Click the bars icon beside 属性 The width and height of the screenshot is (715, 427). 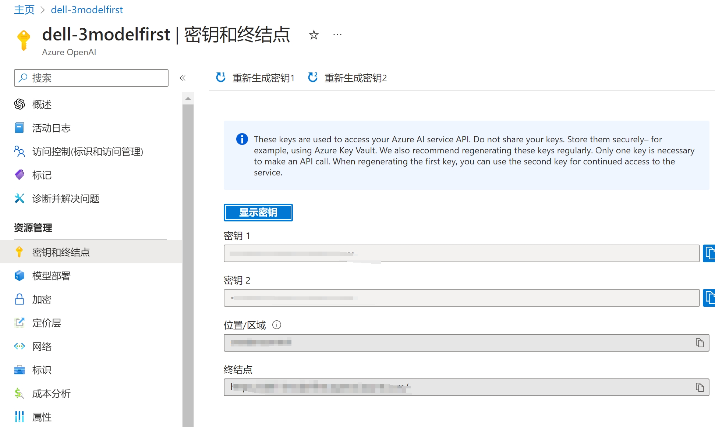(x=20, y=417)
